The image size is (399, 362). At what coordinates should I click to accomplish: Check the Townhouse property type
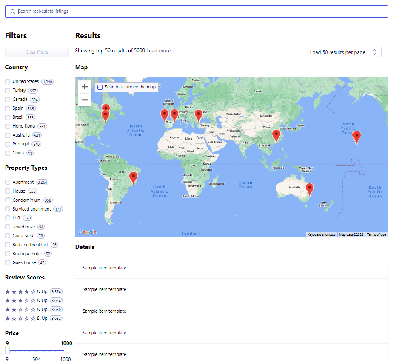tap(8, 227)
